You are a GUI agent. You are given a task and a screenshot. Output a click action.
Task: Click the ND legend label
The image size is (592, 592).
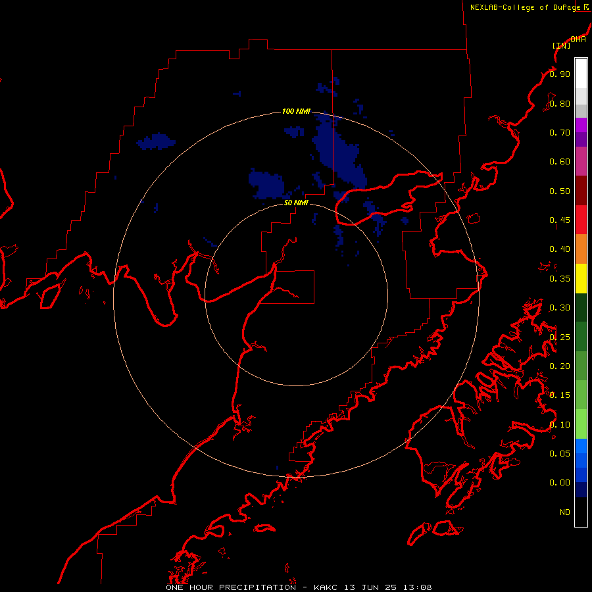[565, 512]
